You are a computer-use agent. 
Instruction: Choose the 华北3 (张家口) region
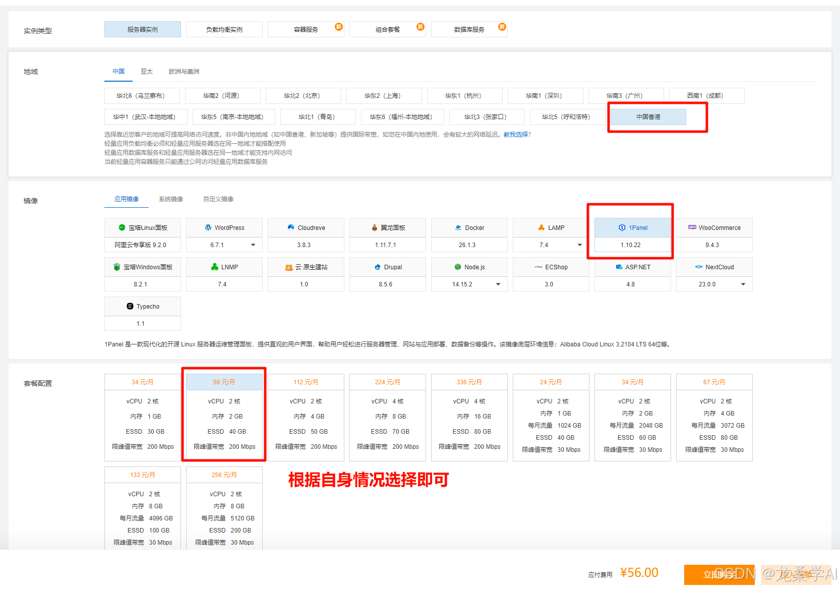(x=487, y=116)
